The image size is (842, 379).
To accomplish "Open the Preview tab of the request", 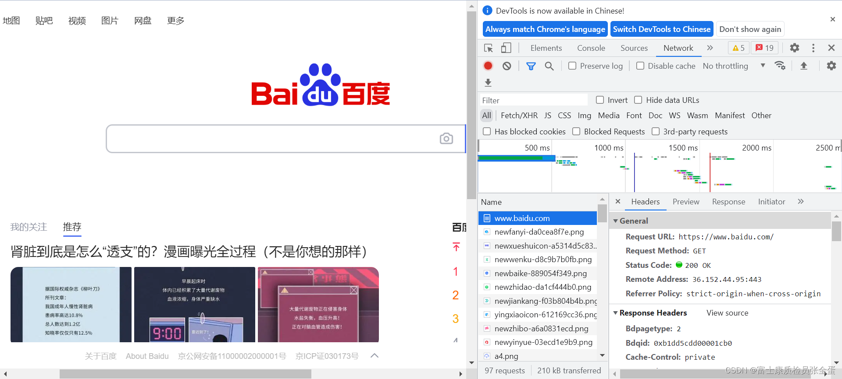I will (x=686, y=202).
